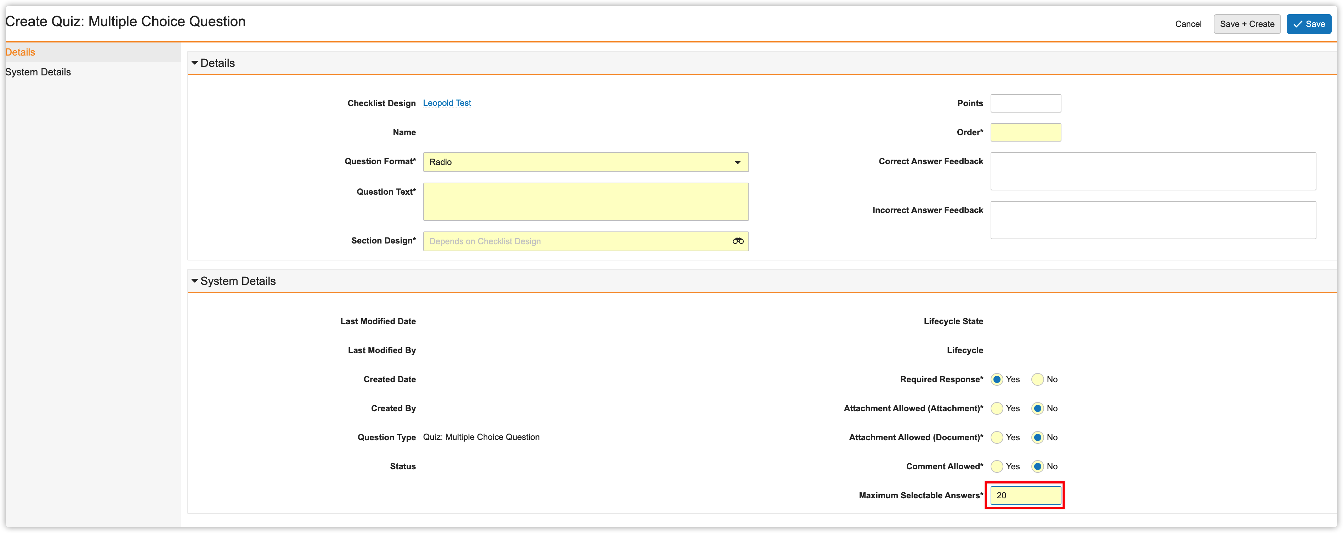This screenshot has width=1343, height=533.
Task: Select No for Required Response
Action: point(1037,379)
